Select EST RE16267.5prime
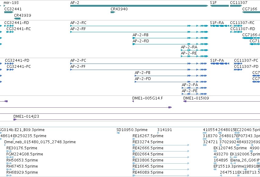Image resolution: width=260 pixels, height=177 pixels. point(134,139)
